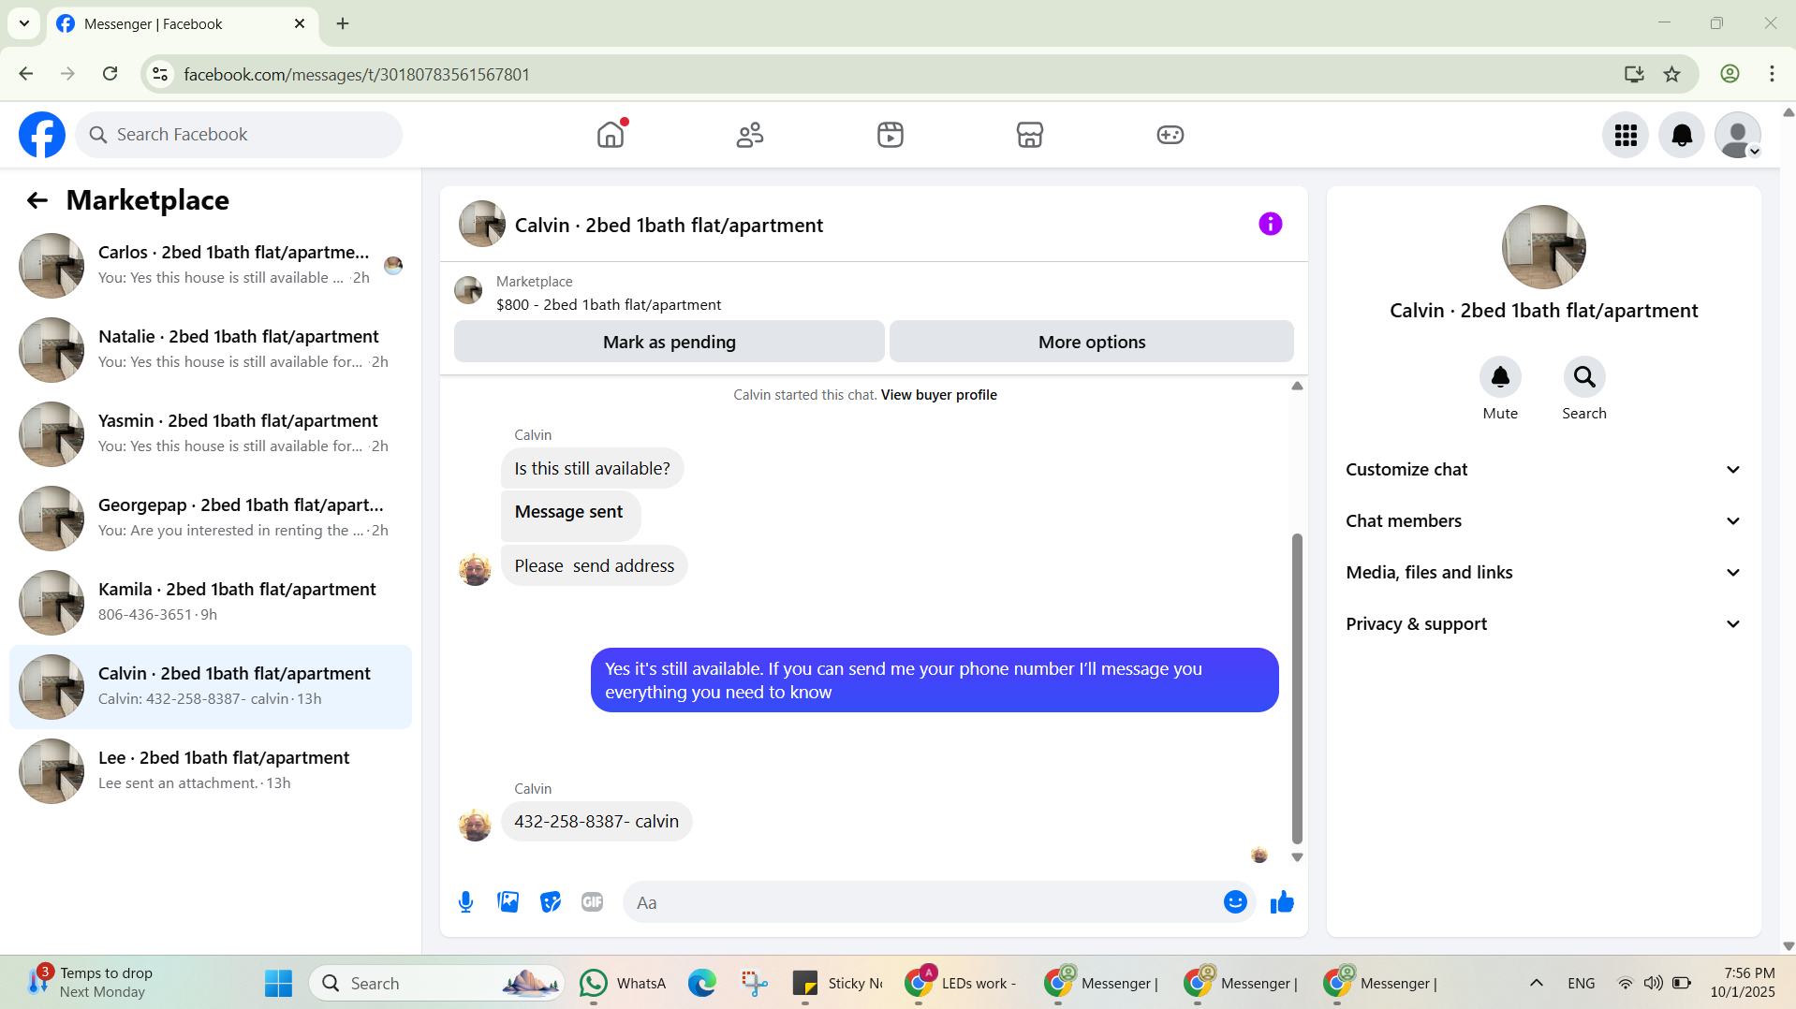Click the address bar URL
1796x1009 pixels.
click(x=357, y=74)
